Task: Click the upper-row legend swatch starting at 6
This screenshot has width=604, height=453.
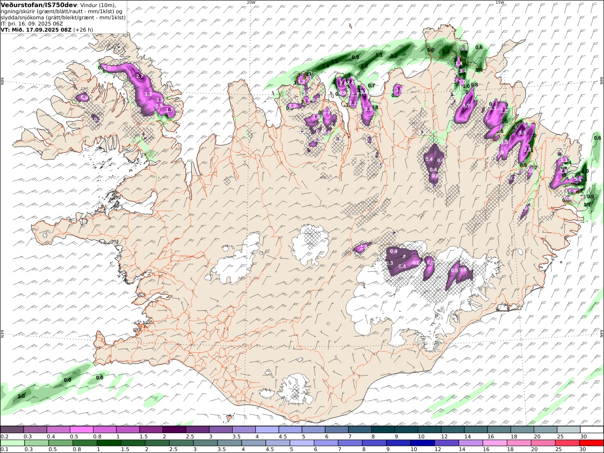Action: (336, 429)
